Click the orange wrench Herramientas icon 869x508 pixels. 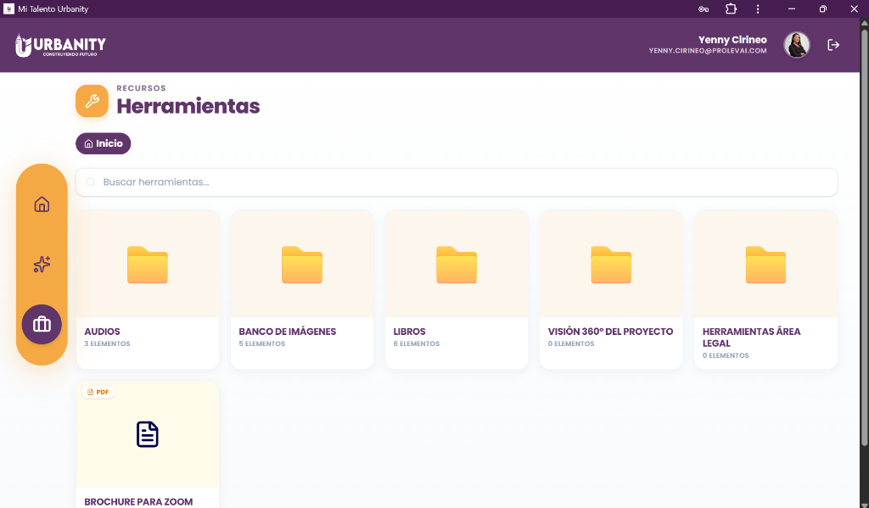(92, 101)
